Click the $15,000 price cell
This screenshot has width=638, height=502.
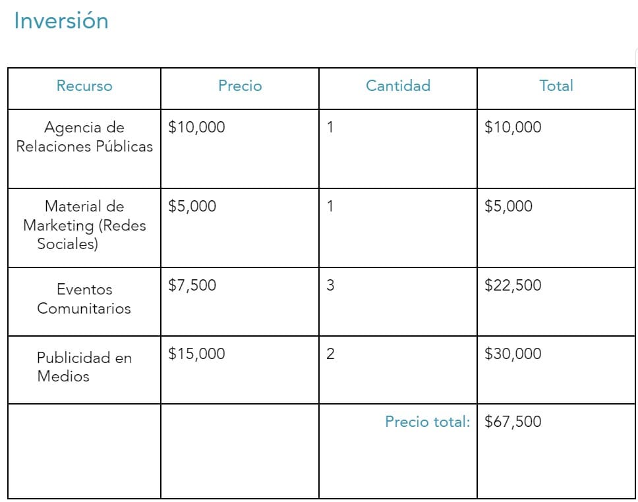click(196, 354)
